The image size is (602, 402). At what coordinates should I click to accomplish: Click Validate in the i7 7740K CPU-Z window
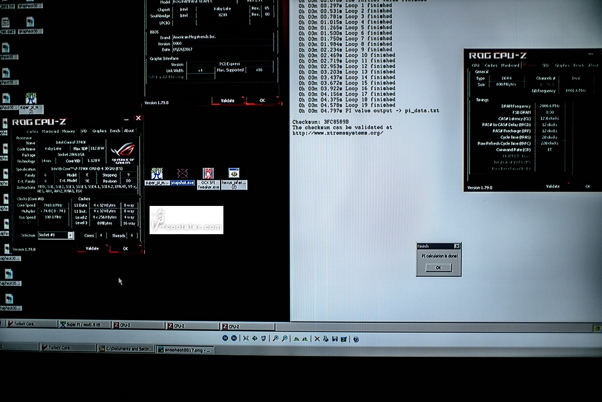tap(93, 248)
